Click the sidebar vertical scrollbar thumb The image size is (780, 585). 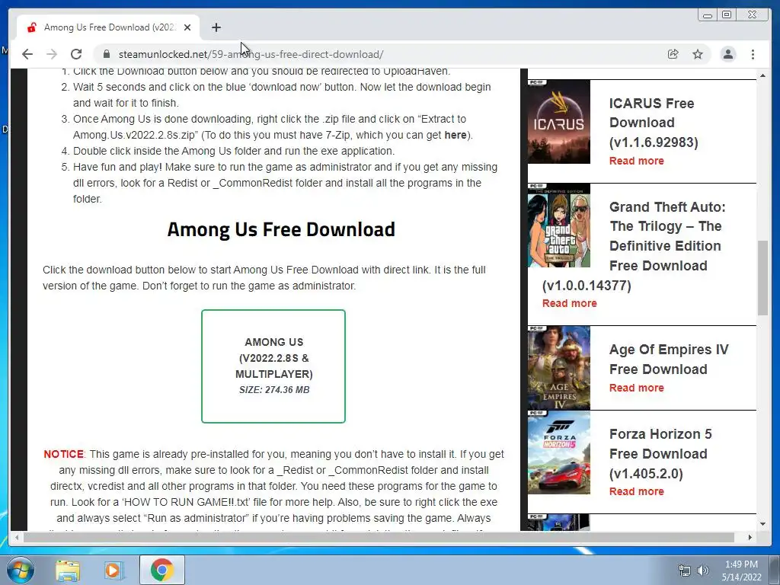pos(762,277)
